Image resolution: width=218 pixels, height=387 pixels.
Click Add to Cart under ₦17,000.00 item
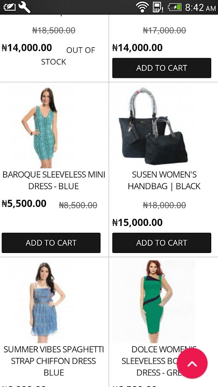(x=162, y=68)
